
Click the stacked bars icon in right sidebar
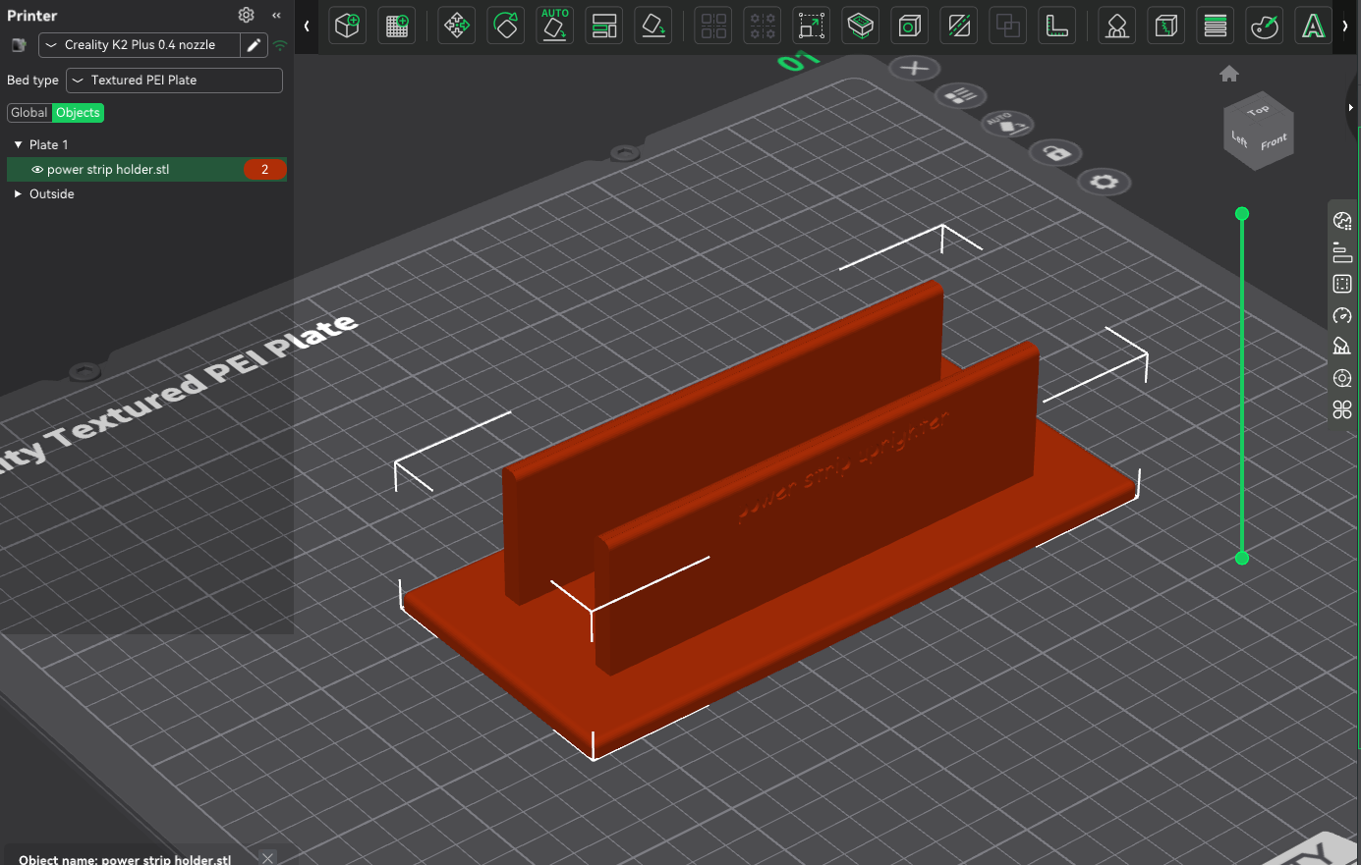[1342, 252]
